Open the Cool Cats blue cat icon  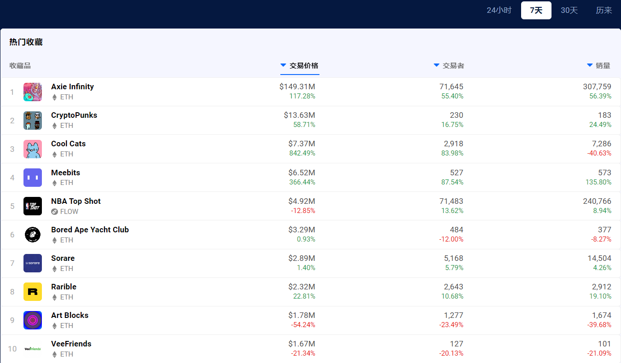(33, 149)
